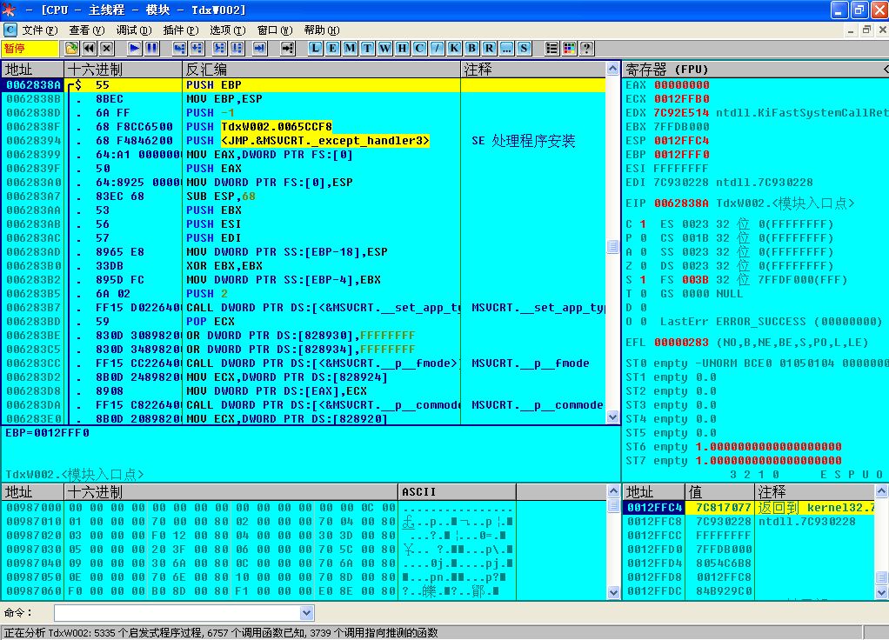Click the Step over toolbar icon
Screen dimensions: 889x640
tap(197, 48)
